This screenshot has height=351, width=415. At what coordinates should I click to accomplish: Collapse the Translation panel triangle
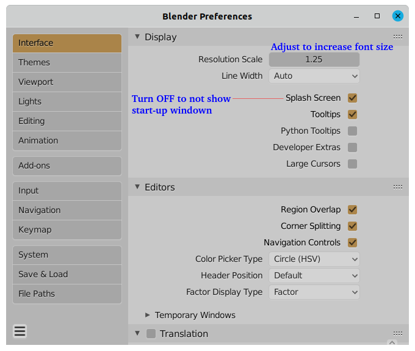coord(137,333)
